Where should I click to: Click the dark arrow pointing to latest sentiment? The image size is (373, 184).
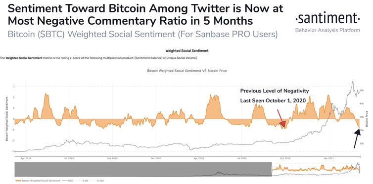click(x=357, y=138)
